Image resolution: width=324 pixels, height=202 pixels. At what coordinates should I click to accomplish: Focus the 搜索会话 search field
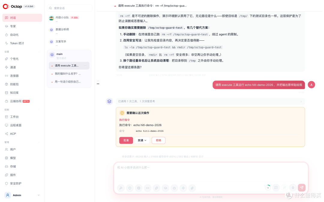[70, 8]
